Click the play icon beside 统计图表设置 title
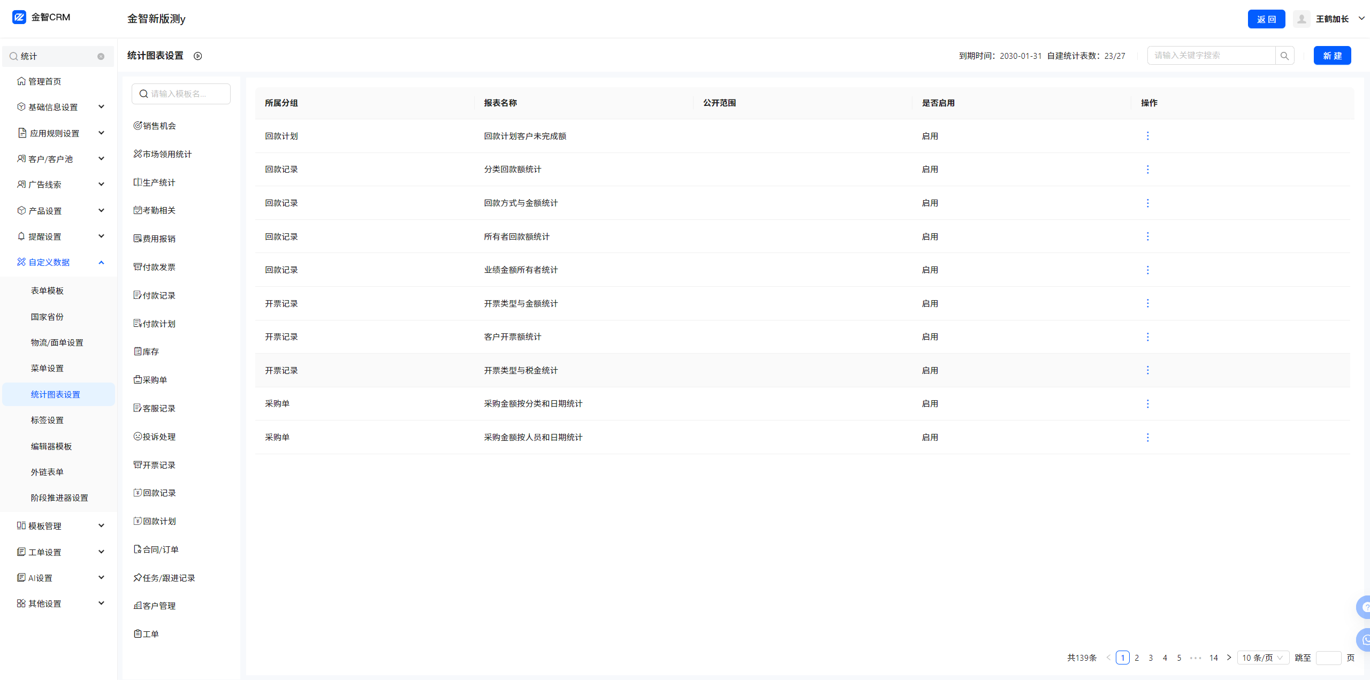 click(x=197, y=56)
